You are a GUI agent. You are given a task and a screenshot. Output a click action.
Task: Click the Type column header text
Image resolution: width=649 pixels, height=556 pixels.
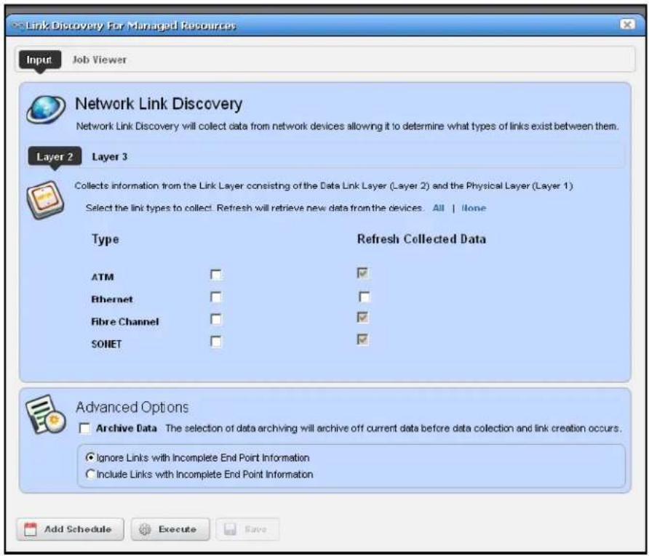pos(105,239)
